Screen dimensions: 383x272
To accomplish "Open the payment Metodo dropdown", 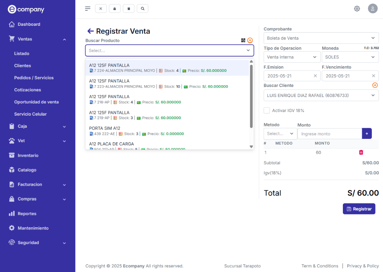I will pos(280,133).
